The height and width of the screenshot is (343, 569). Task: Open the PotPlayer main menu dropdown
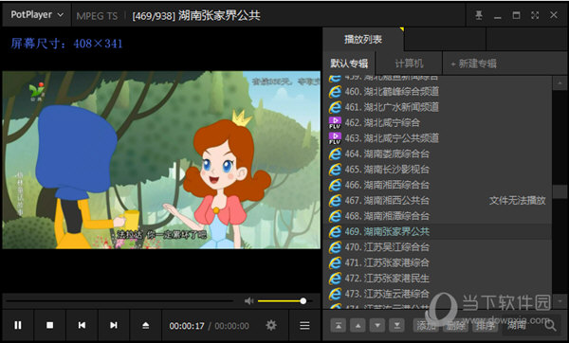[37, 15]
